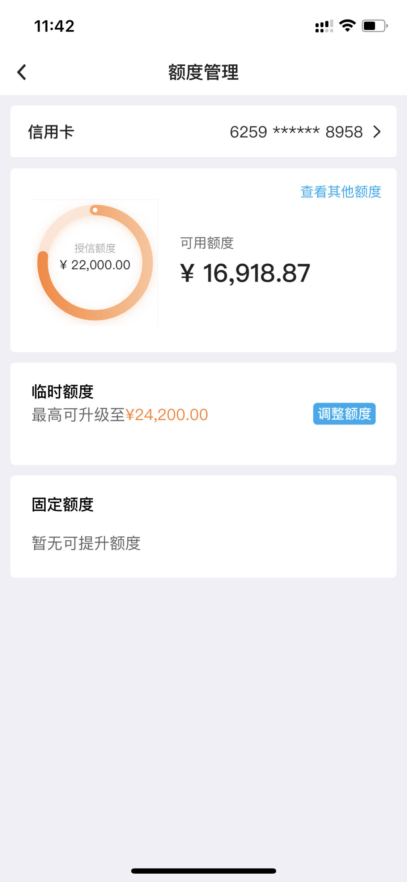407x882 pixels.
Task: Click the cellular signal icon
Action: [324, 26]
